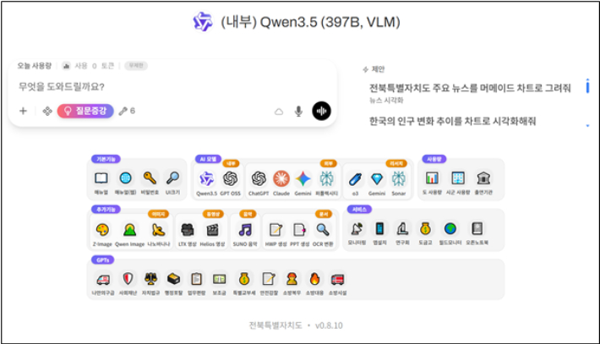Image resolution: width=600 pixels, height=344 pixels.
Task: Select the Korea population chart suggestion
Action: 453,122
